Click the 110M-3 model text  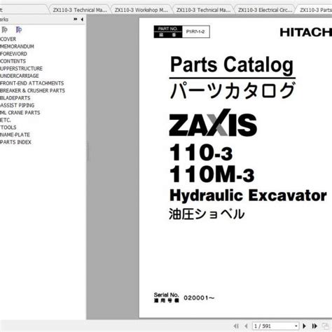pyautogui.click(x=212, y=174)
